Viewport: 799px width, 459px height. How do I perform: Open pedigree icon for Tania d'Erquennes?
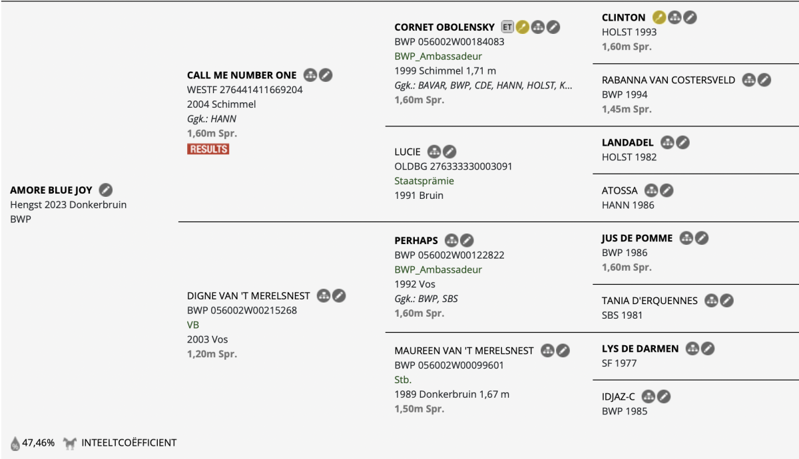point(711,301)
